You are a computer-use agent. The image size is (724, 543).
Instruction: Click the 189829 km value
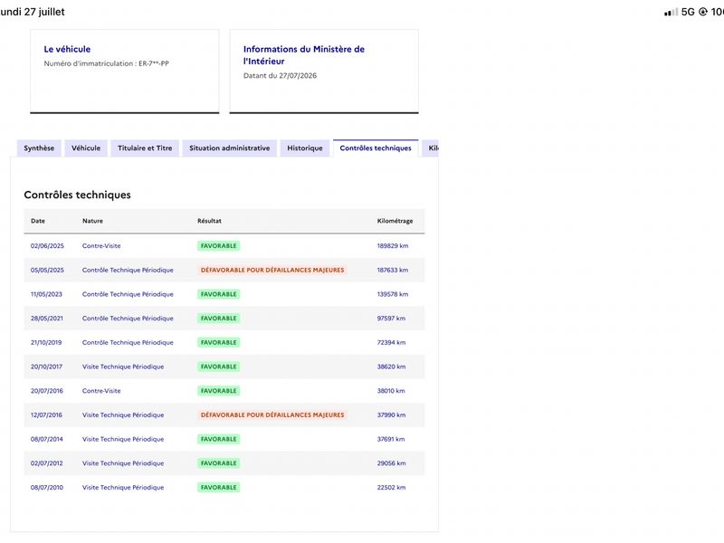393,246
